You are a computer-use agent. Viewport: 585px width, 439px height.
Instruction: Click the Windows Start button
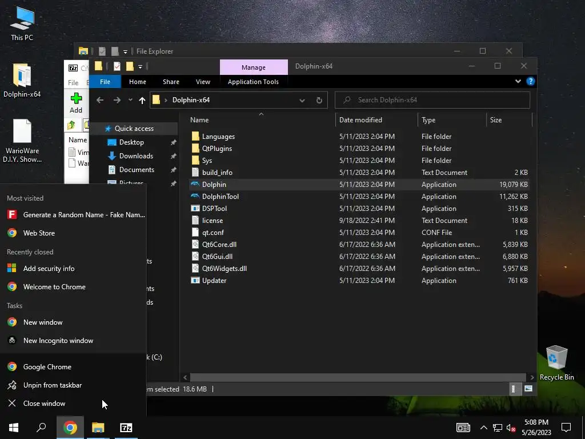click(14, 428)
